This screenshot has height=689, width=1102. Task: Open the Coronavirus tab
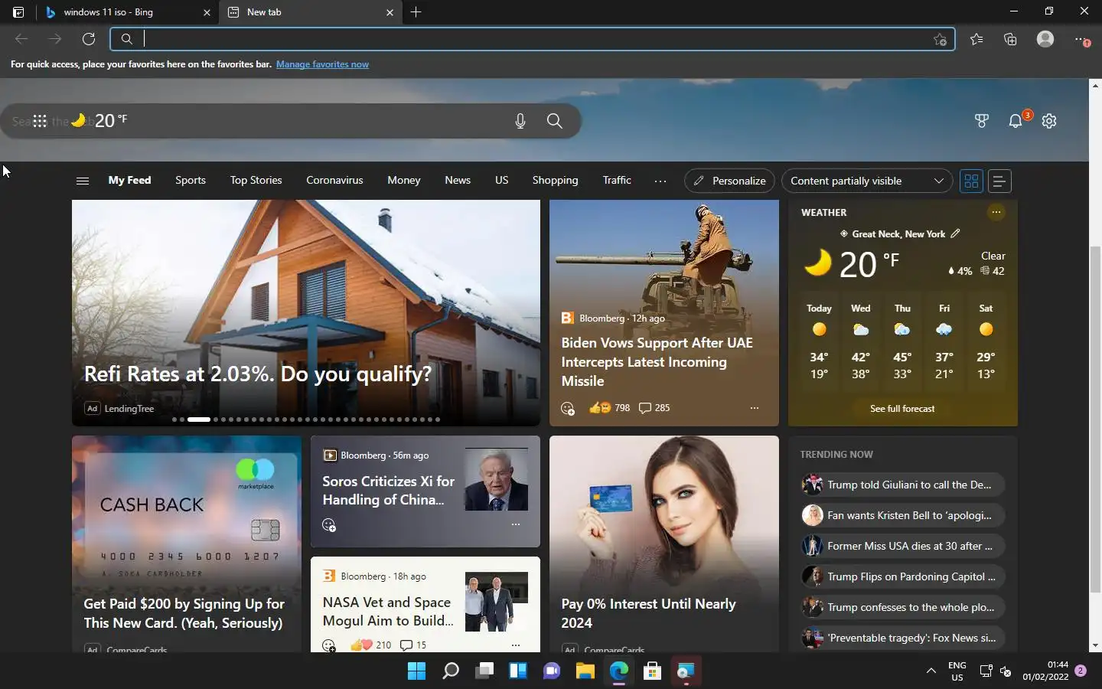coord(334,180)
